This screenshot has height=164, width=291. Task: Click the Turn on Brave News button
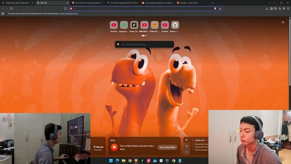click(167, 147)
